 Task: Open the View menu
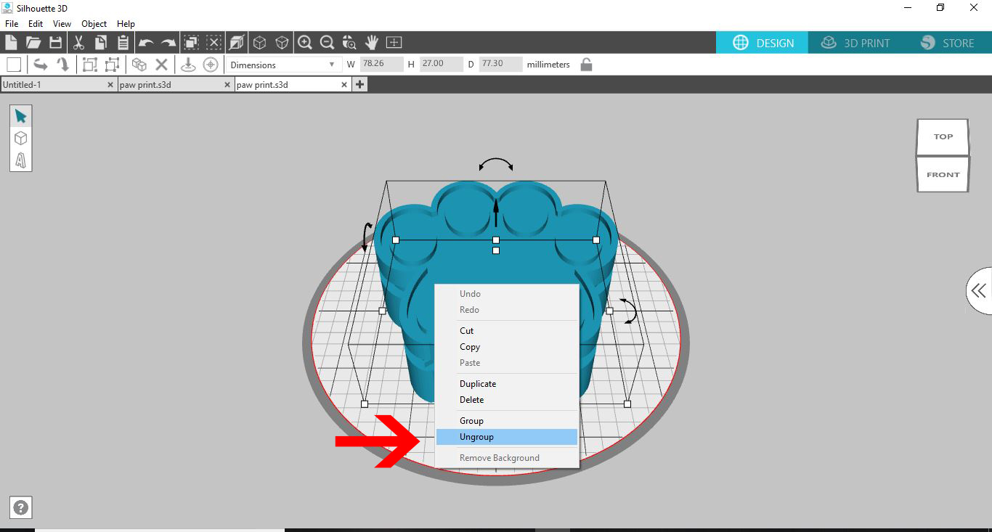[x=62, y=24]
